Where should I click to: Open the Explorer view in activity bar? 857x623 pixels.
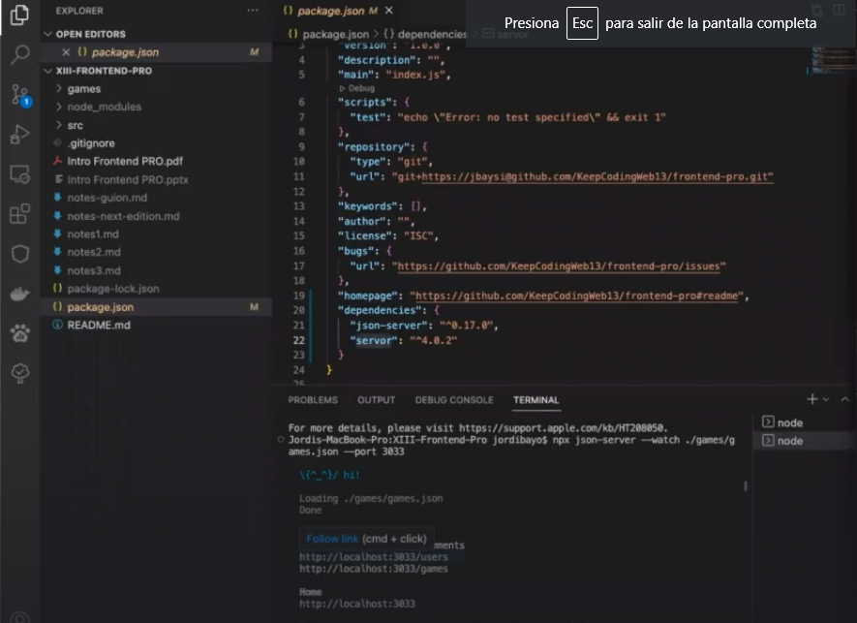pos(19,15)
